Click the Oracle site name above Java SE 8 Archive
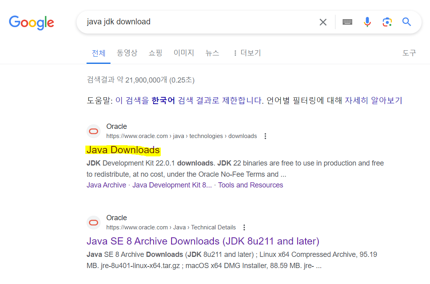This screenshot has width=430, height=284. pos(116,218)
